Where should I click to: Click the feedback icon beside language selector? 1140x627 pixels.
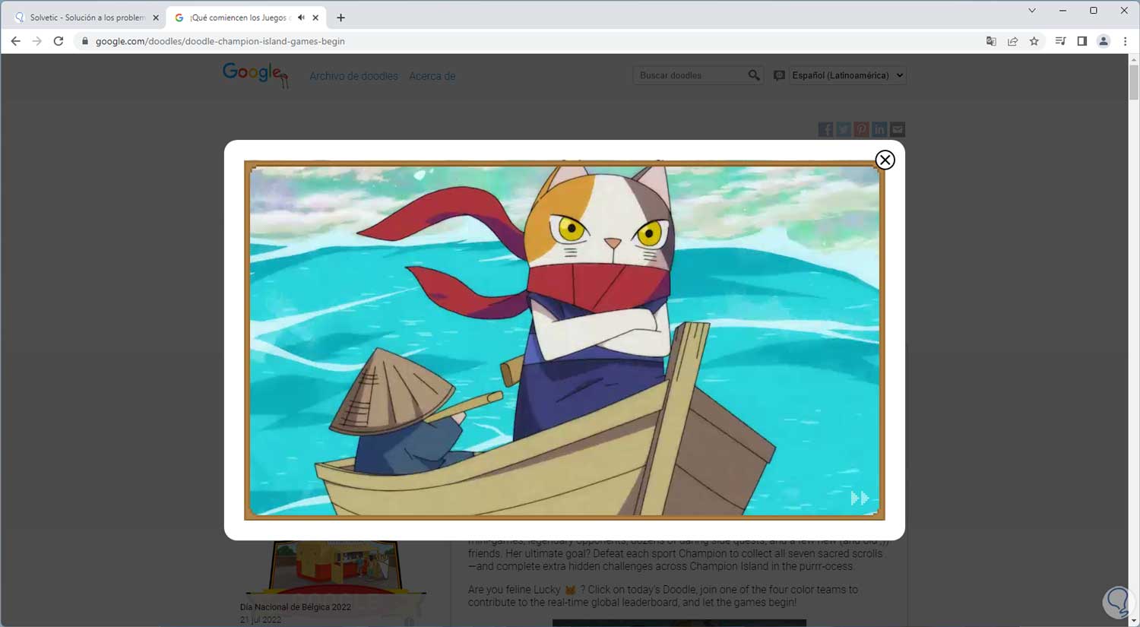[779, 75]
